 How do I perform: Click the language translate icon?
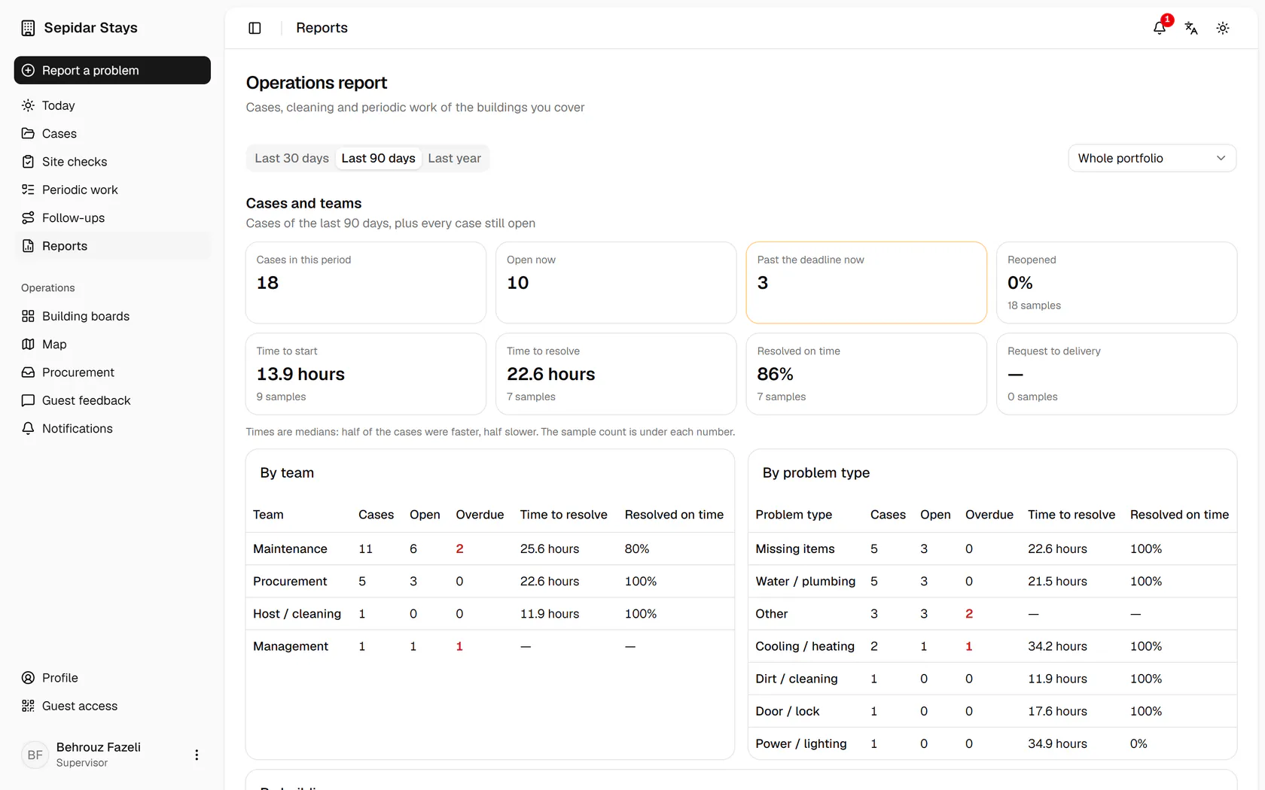point(1191,28)
